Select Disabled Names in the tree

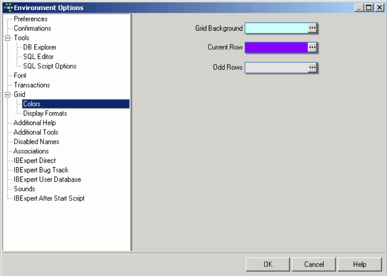(x=37, y=142)
